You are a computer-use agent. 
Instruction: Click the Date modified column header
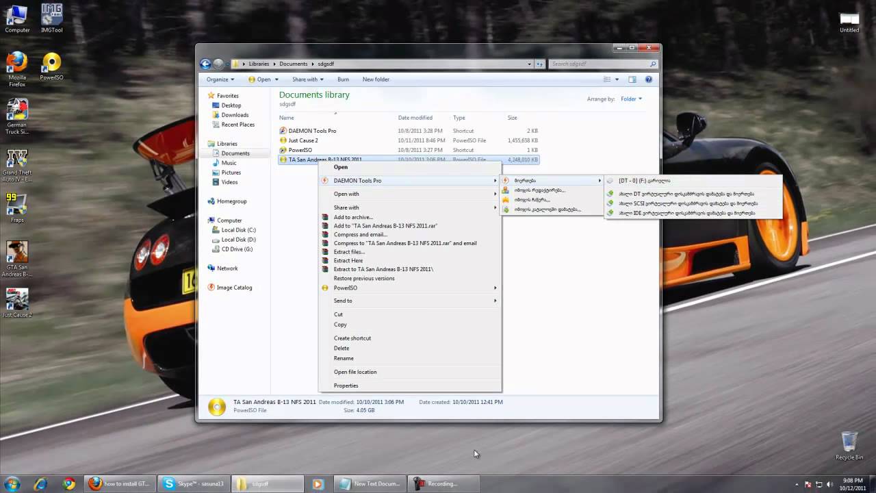[415, 118]
